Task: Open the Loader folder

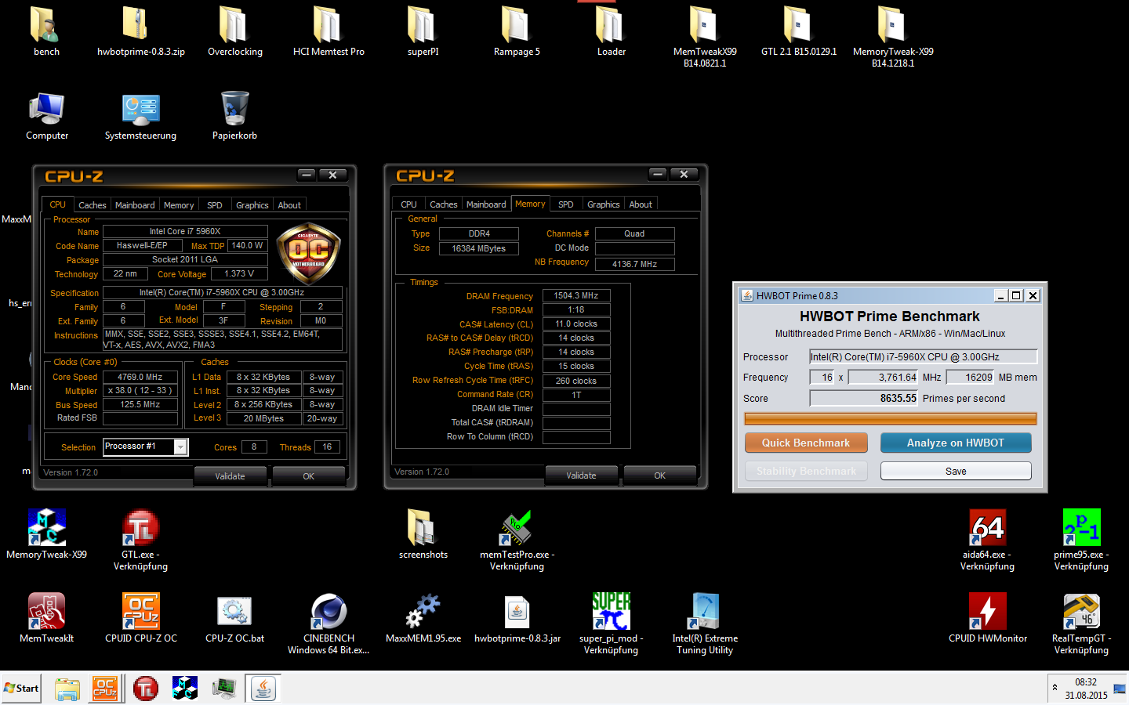Action: point(611,31)
